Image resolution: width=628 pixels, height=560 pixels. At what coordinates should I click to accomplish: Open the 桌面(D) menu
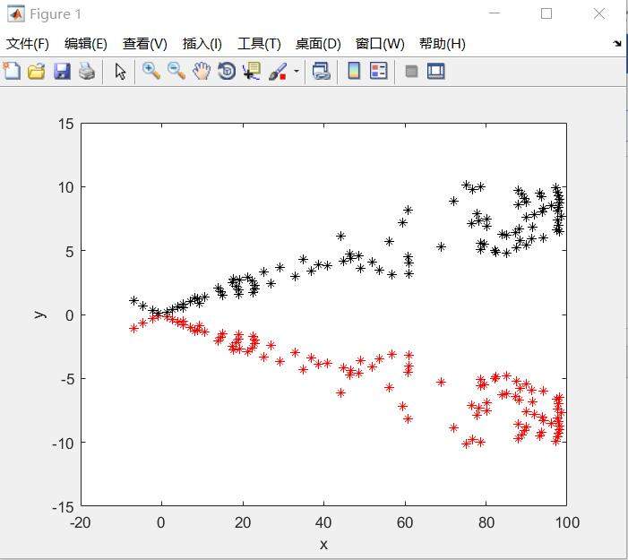[x=318, y=44]
